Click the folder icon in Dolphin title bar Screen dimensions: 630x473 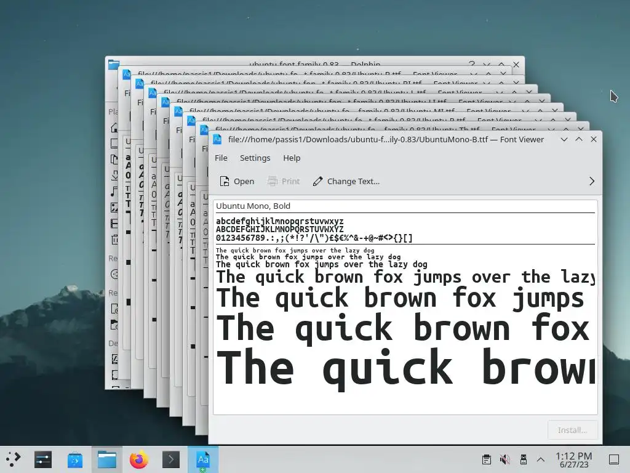point(114,64)
